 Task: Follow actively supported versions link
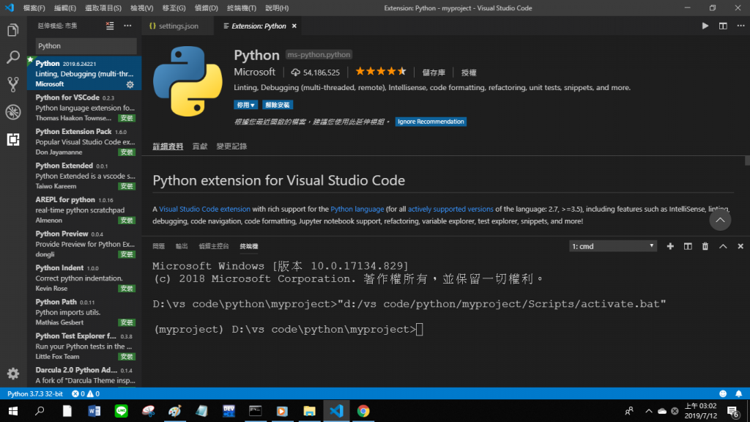point(450,209)
